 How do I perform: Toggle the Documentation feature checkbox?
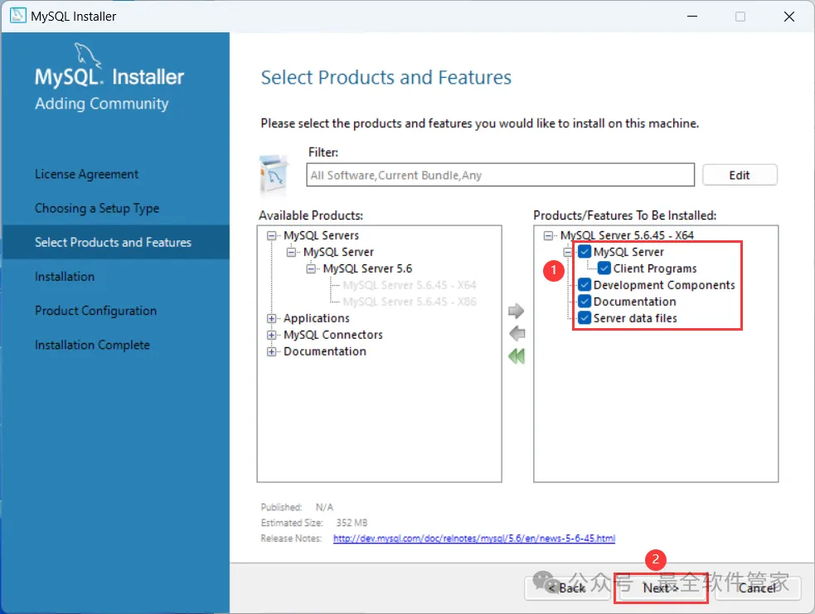(x=585, y=302)
